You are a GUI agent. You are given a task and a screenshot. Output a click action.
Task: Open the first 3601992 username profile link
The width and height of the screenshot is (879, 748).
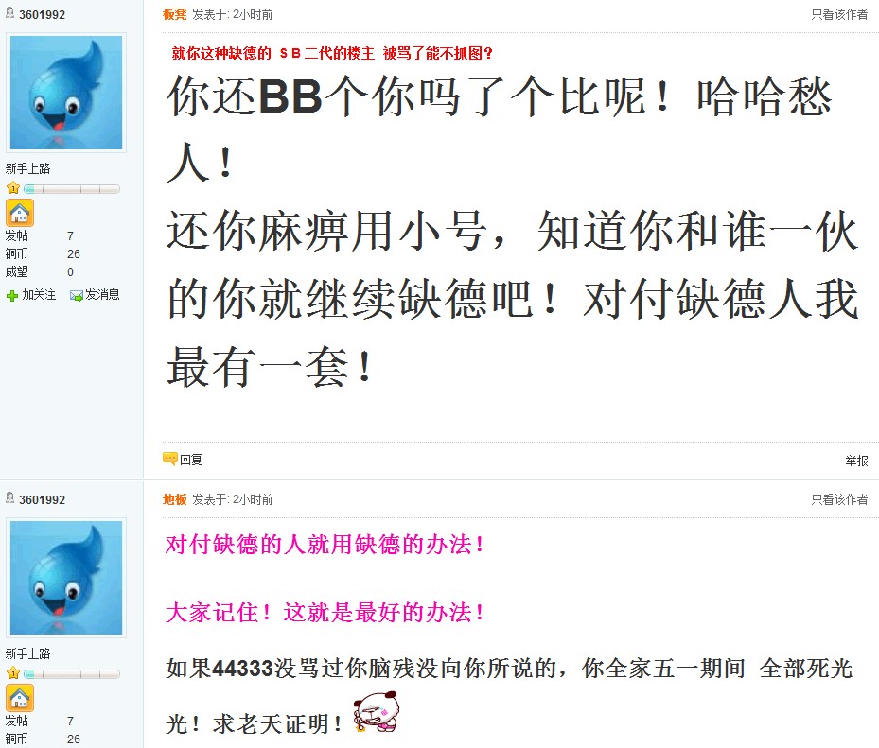coord(42,14)
